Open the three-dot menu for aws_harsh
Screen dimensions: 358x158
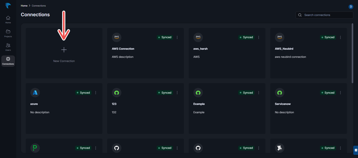[x=259, y=37]
